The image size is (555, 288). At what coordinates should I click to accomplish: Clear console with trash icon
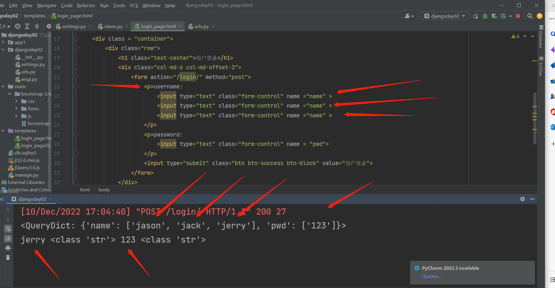coord(8,258)
